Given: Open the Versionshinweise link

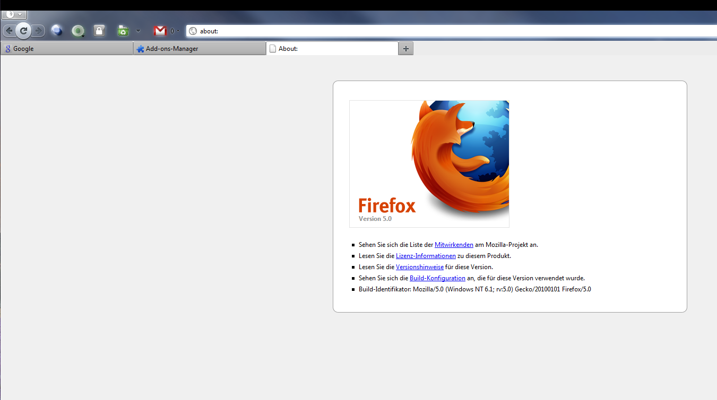Looking at the screenshot, I should pyautogui.click(x=420, y=267).
